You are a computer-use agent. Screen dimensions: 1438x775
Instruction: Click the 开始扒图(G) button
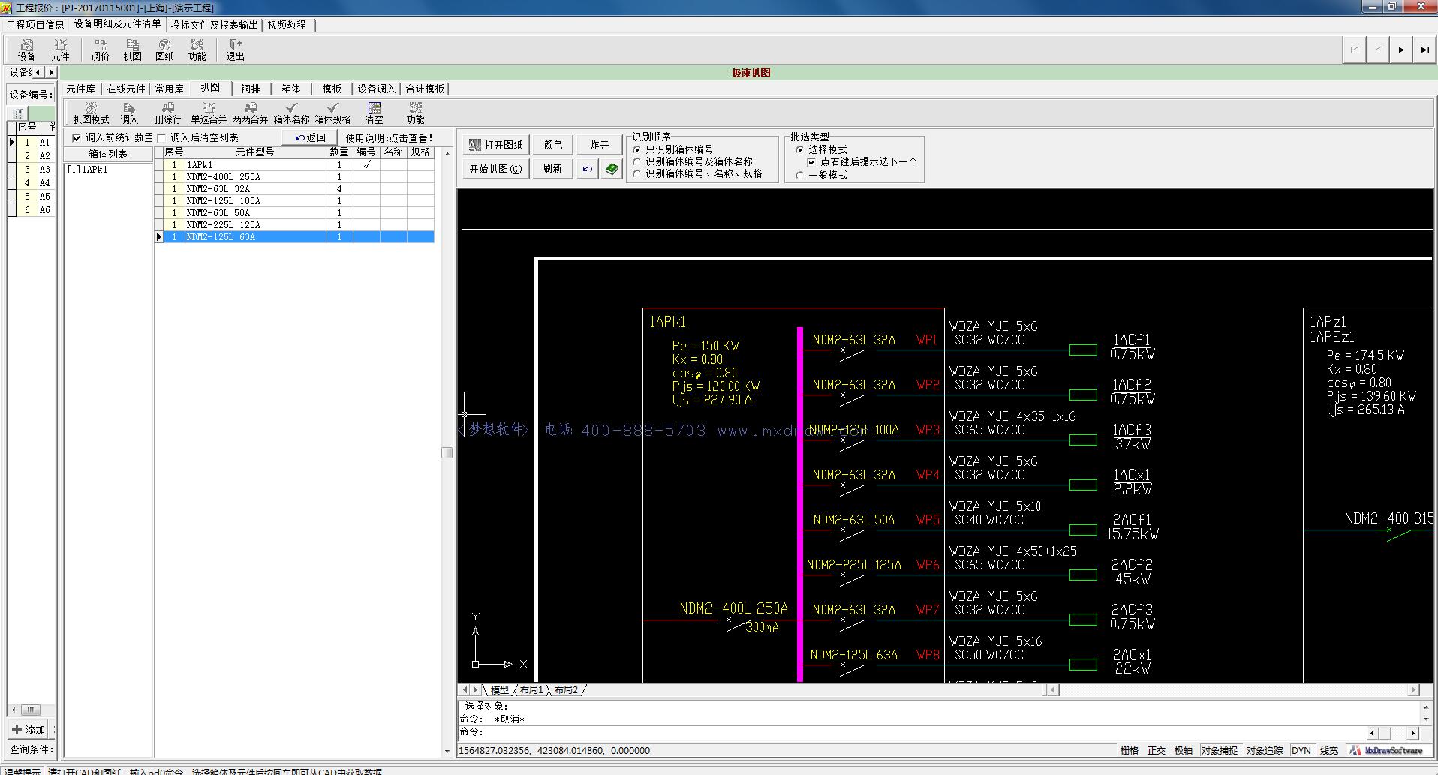495,169
